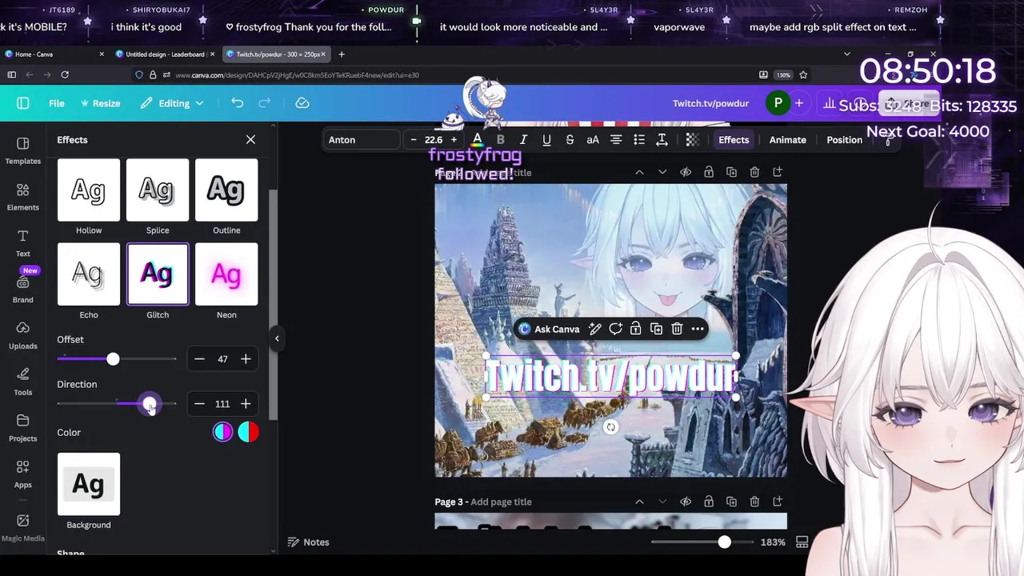Open the Animate tab
The width and height of the screenshot is (1024, 576).
787,140
